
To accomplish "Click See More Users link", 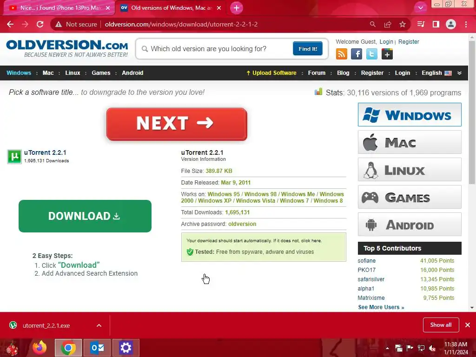I will coord(381,307).
